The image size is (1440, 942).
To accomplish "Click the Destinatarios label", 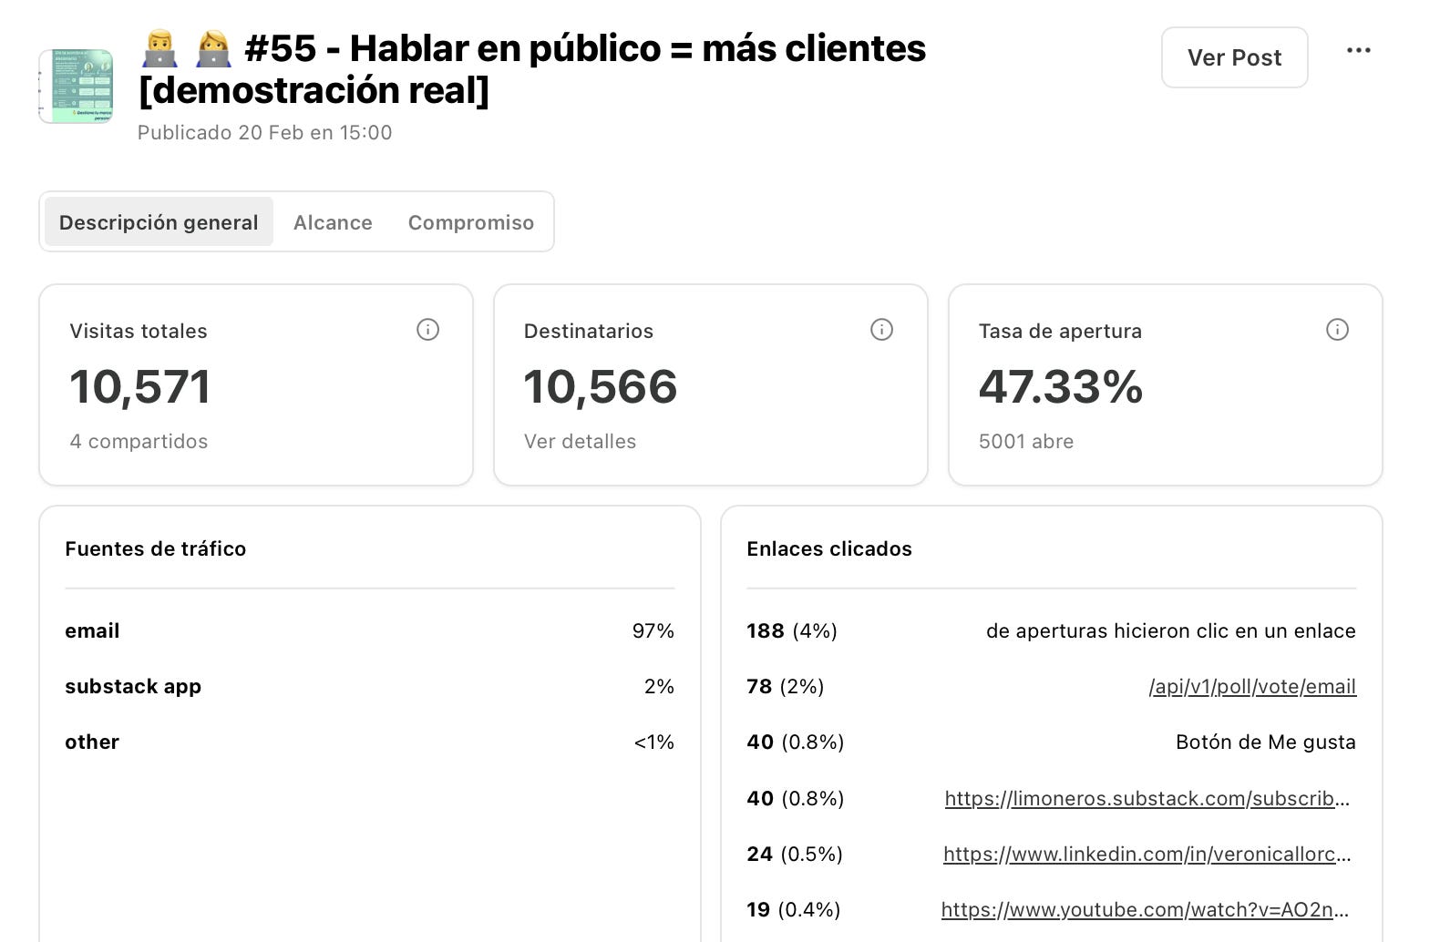I will coord(589,331).
